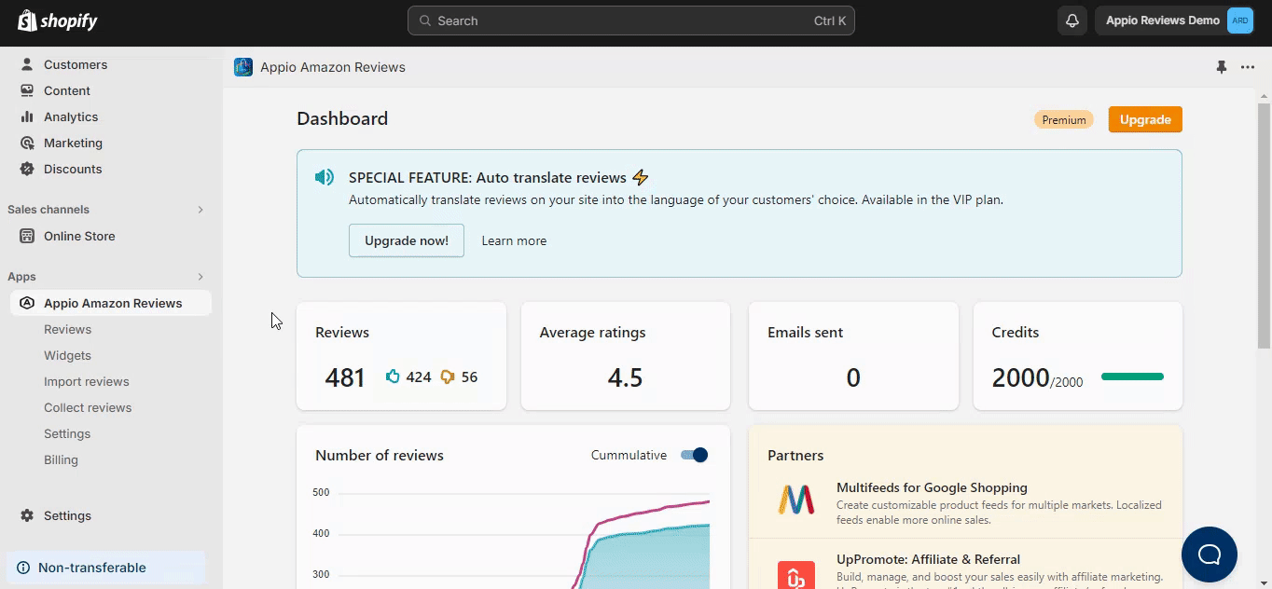Click the Shopify logo

(x=57, y=21)
